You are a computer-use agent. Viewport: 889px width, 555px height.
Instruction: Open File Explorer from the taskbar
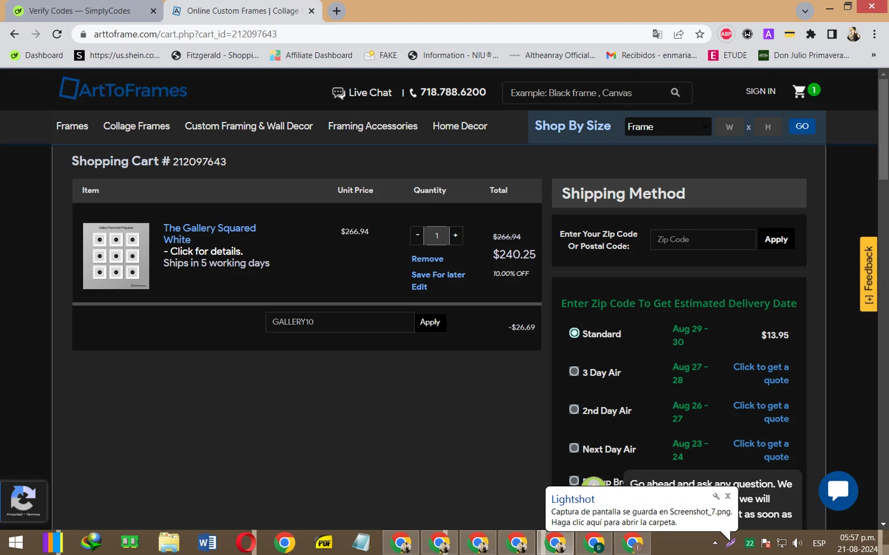click(x=169, y=543)
